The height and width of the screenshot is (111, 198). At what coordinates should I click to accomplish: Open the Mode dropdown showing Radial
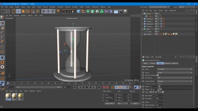tap(174, 69)
